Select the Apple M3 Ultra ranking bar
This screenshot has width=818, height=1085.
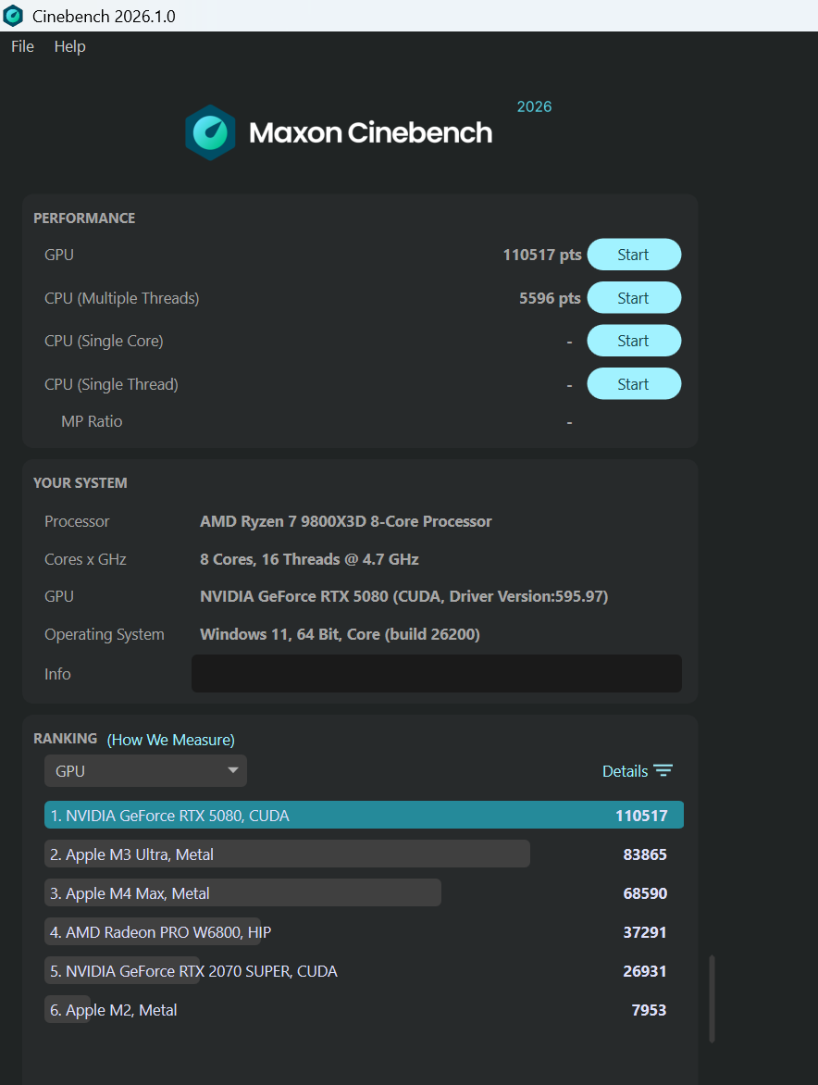click(x=287, y=854)
